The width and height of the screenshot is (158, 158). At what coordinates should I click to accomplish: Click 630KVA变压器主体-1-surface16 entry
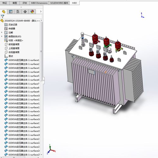pyautogui.click(x=22, y=119)
